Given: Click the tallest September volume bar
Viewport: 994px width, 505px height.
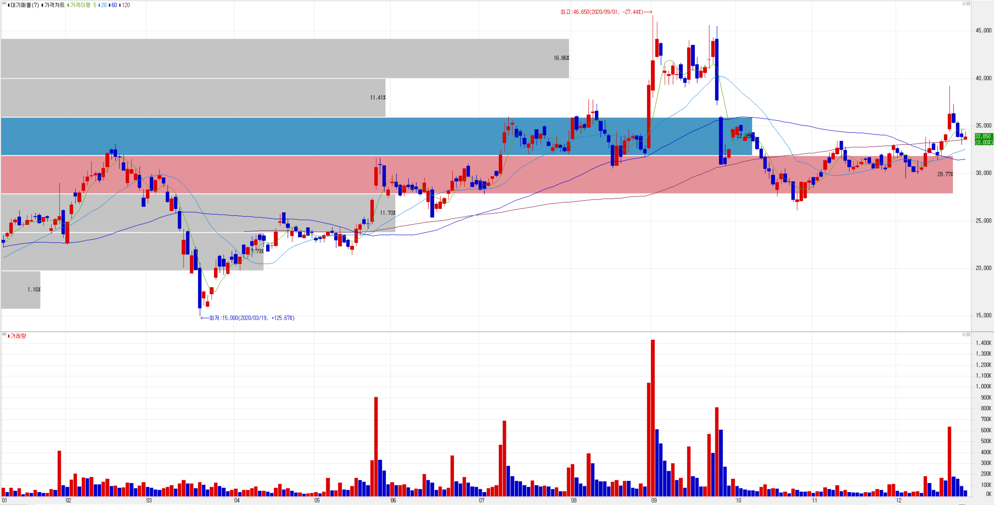Looking at the screenshot, I should pos(653,416).
